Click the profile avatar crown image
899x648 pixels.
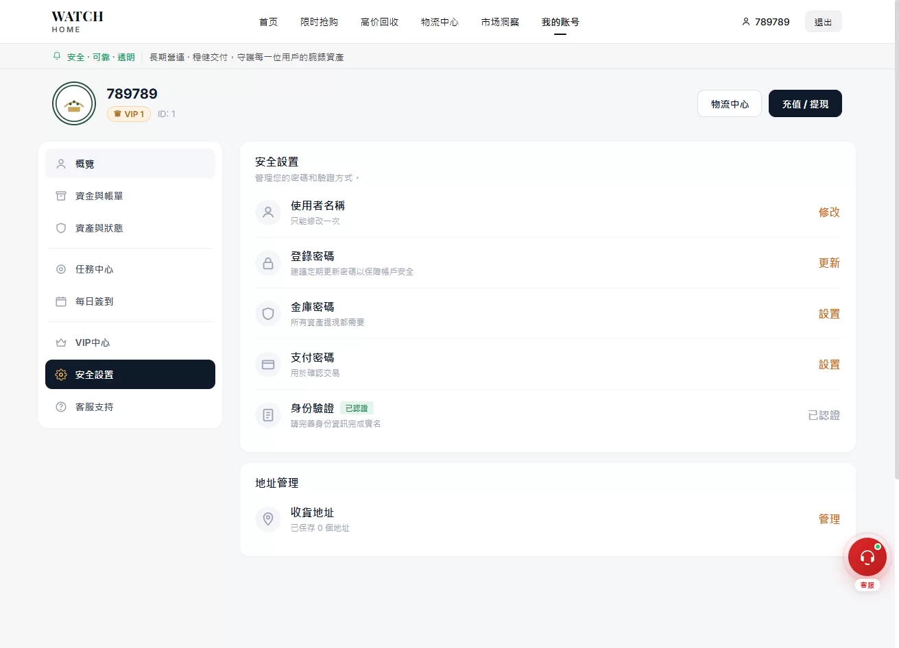(x=74, y=103)
